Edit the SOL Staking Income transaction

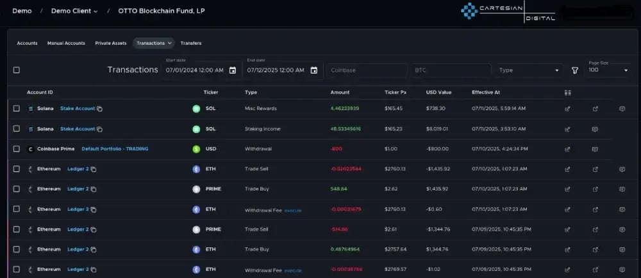coord(567,129)
